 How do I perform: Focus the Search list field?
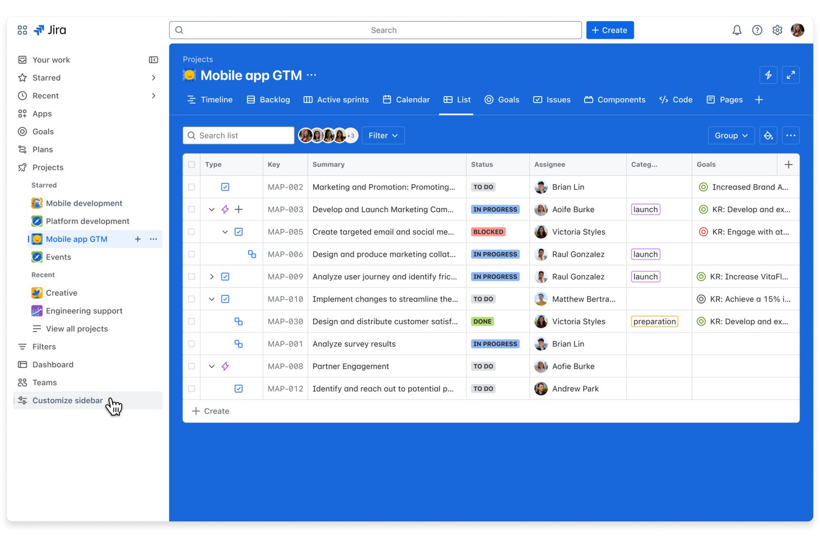tap(238, 136)
